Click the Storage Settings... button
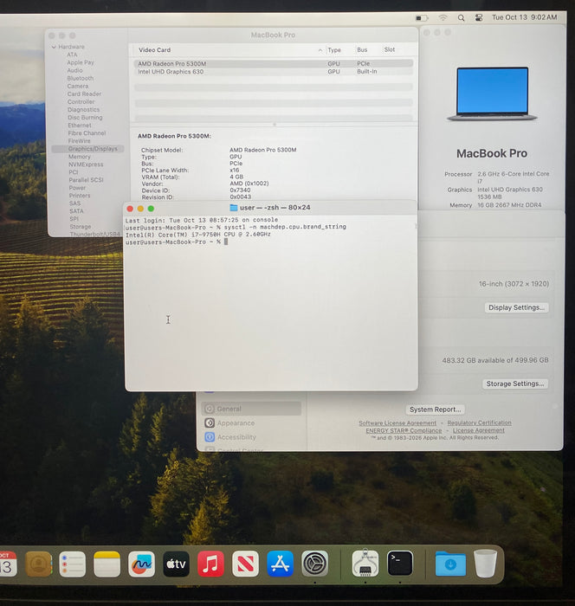This screenshot has width=575, height=606. coord(515,384)
